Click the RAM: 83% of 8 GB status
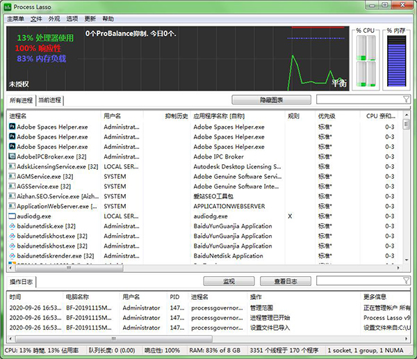Viewport: 417px width, 359px height. [215, 350]
